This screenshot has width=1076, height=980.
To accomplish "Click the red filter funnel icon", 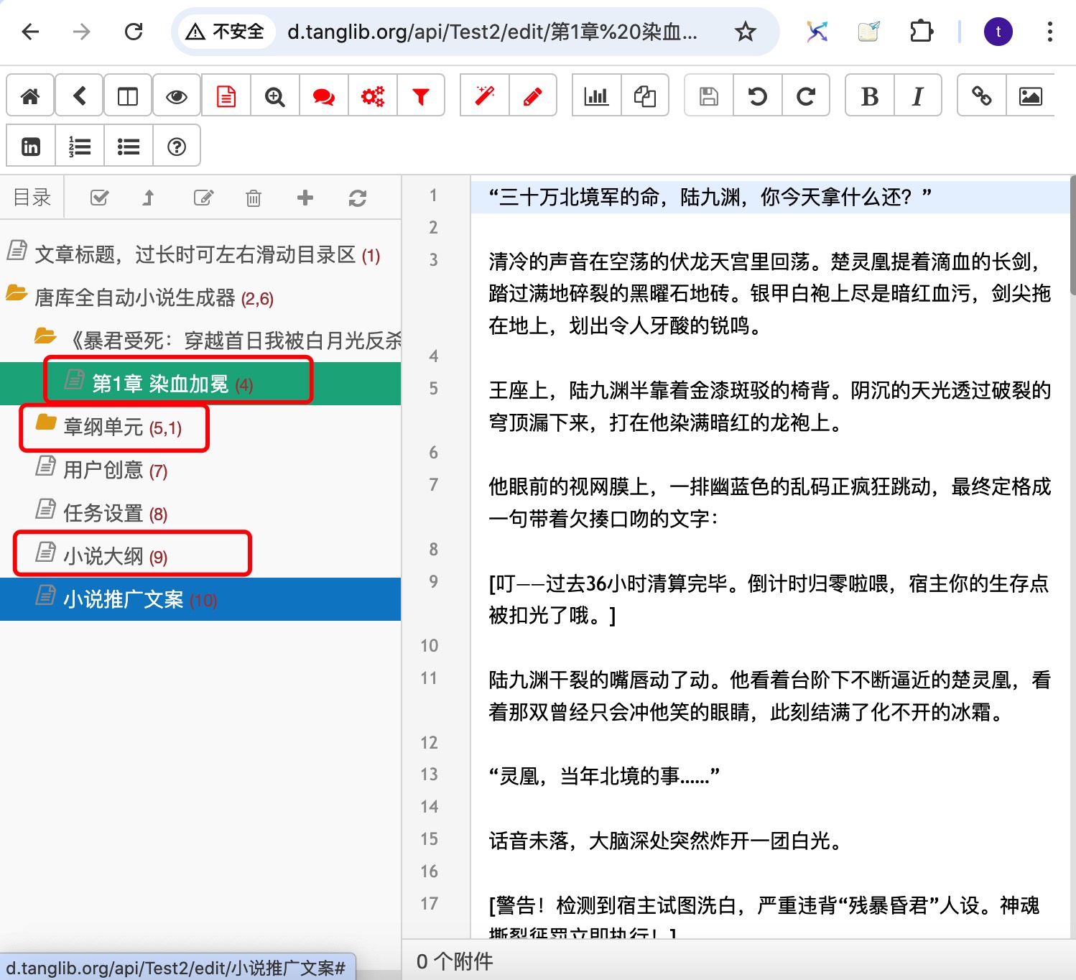I will pyautogui.click(x=421, y=96).
